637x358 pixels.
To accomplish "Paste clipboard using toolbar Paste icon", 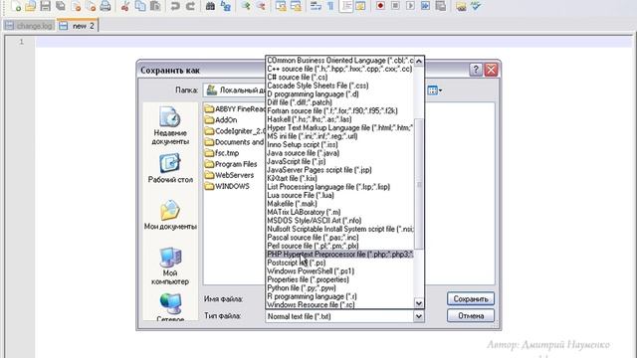I will (155, 6).
